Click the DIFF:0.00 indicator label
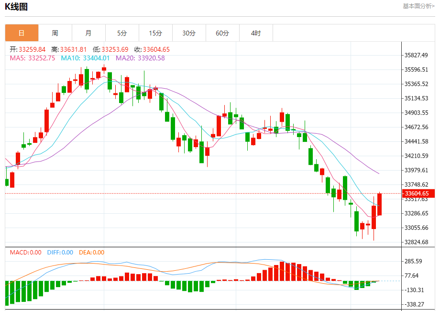The height and width of the screenshot is (311, 440). pos(60,253)
